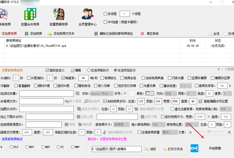Viewport: 234px width, 158px height.
Task: Uncheck 去除视频水印 checkbox
Action: (105, 101)
